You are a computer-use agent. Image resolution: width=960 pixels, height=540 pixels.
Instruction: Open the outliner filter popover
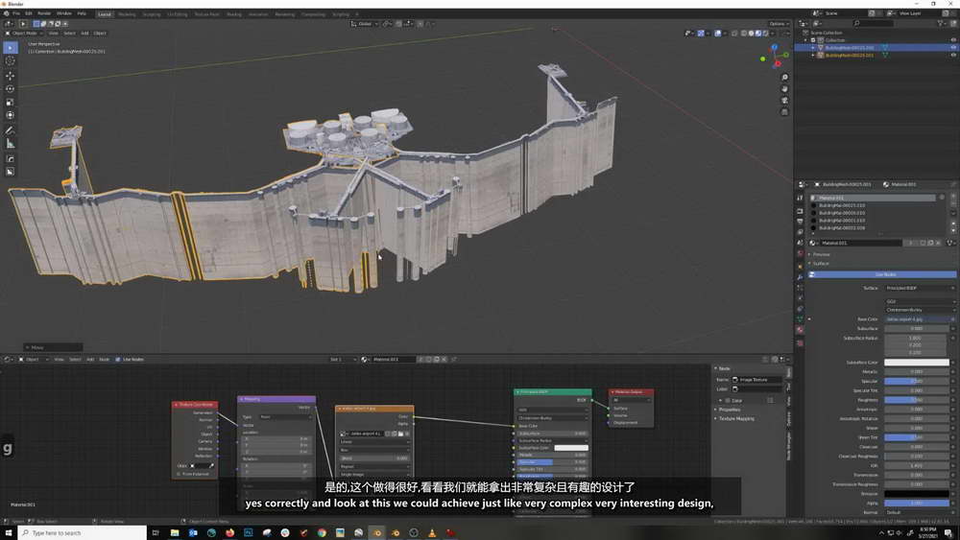coord(942,23)
